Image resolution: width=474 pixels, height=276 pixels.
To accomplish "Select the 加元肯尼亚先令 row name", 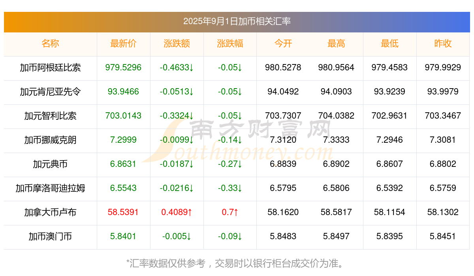I will [50, 92].
